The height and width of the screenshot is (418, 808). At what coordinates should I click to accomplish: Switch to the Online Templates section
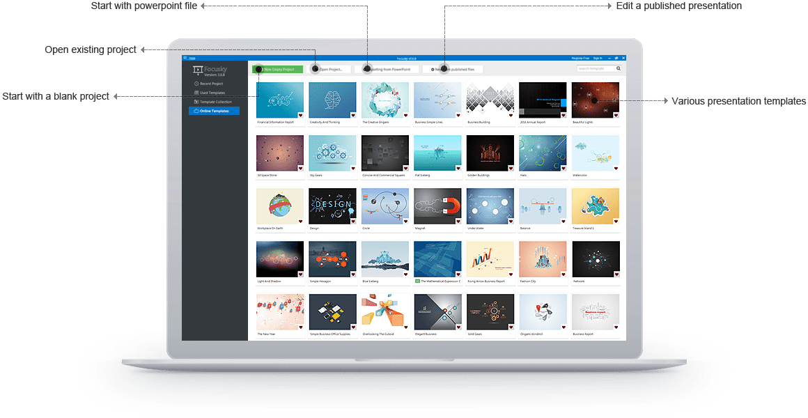coord(214,110)
